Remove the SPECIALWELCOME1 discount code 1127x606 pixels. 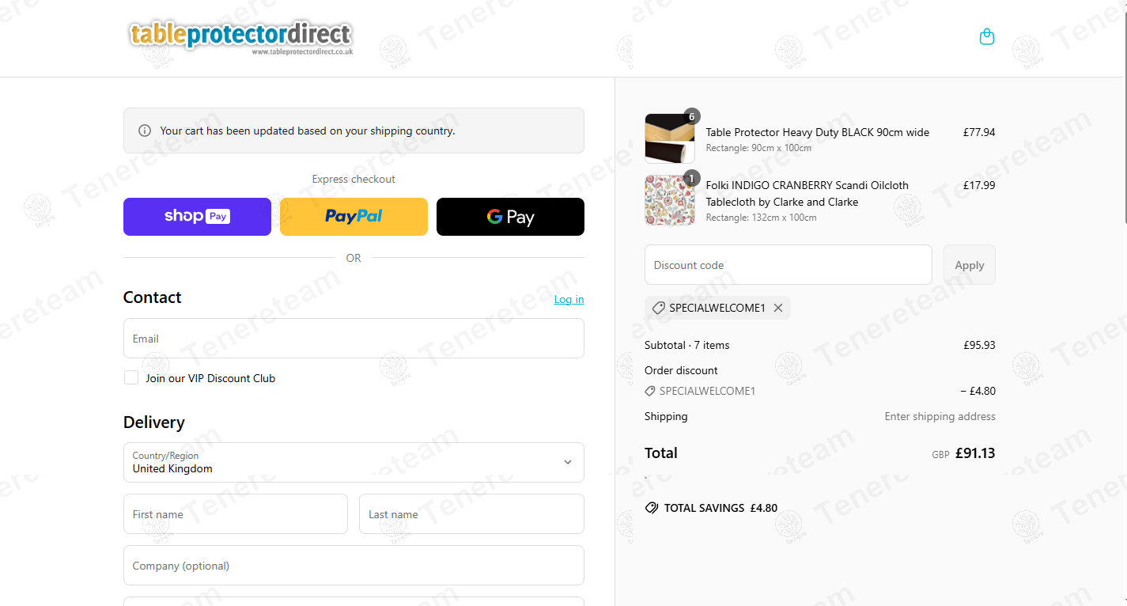[778, 308]
